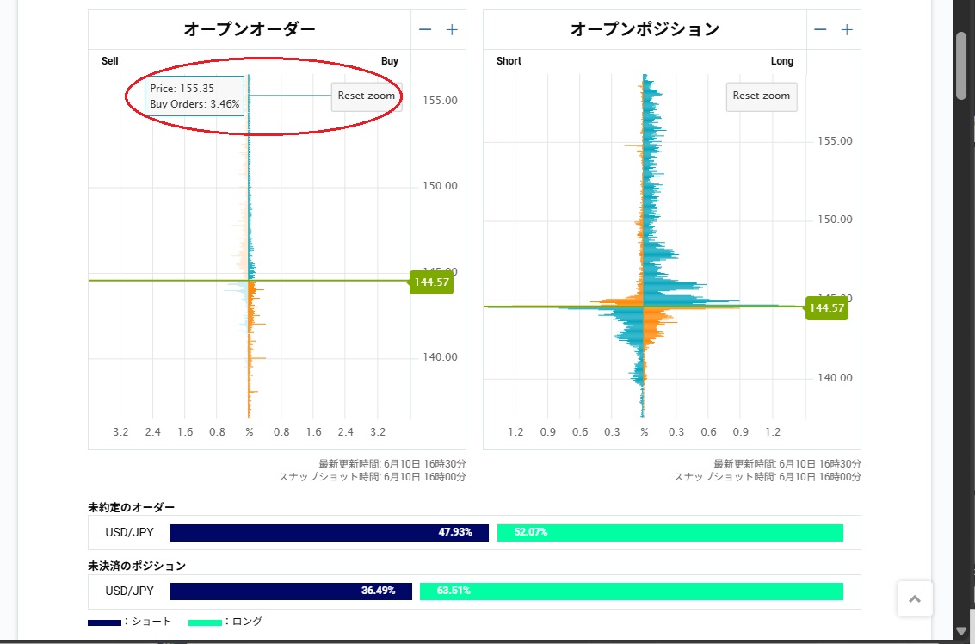
Task: Click the 140.00 axis label on positions chart
Action: (835, 378)
